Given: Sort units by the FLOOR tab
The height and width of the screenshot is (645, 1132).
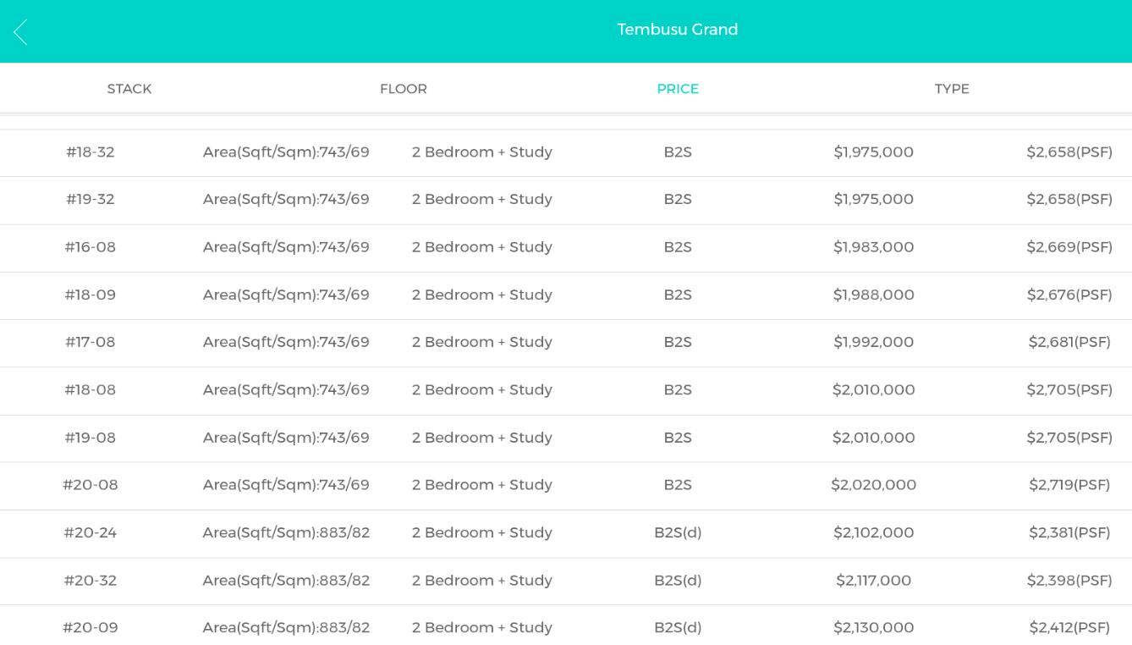Looking at the screenshot, I should [x=403, y=89].
